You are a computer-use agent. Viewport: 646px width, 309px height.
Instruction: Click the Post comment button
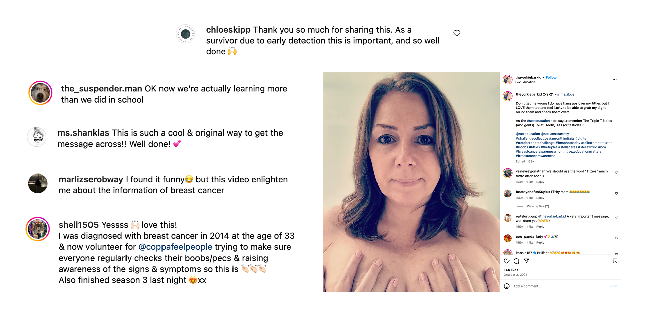click(x=614, y=286)
